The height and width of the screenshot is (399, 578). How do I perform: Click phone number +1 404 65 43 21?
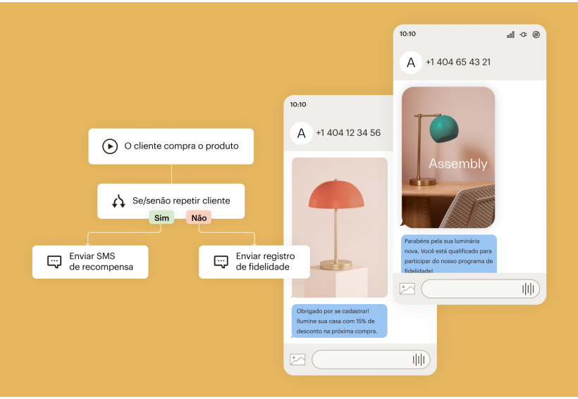[x=458, y=62]
